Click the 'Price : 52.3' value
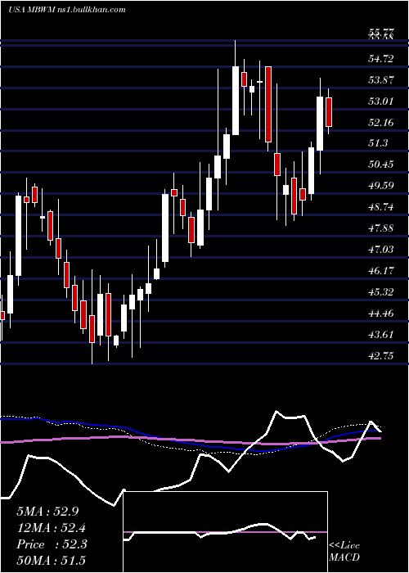This screenshot has height=573, width=409. pyautogui.click(x=52, y=544)
